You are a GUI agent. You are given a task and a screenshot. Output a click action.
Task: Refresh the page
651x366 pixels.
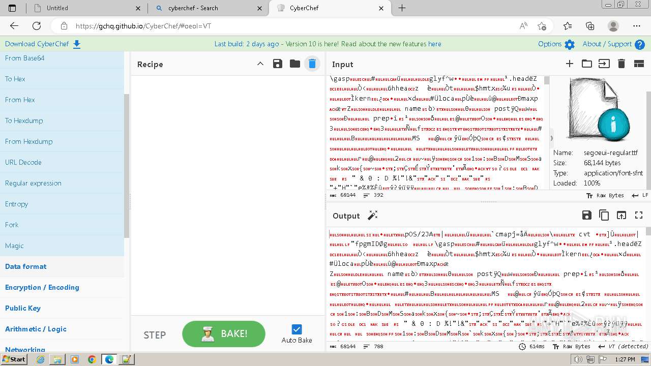point(37,26)
